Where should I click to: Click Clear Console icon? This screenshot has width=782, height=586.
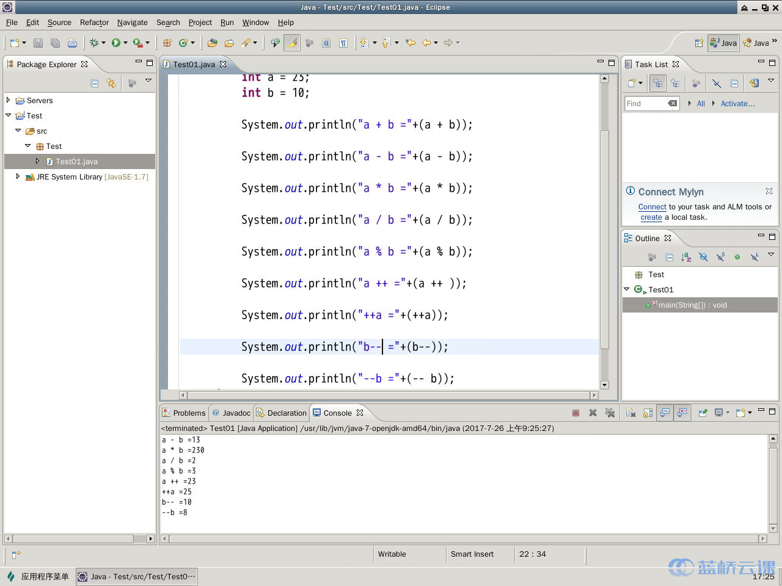pyautogui.click(x=630, y=413)
